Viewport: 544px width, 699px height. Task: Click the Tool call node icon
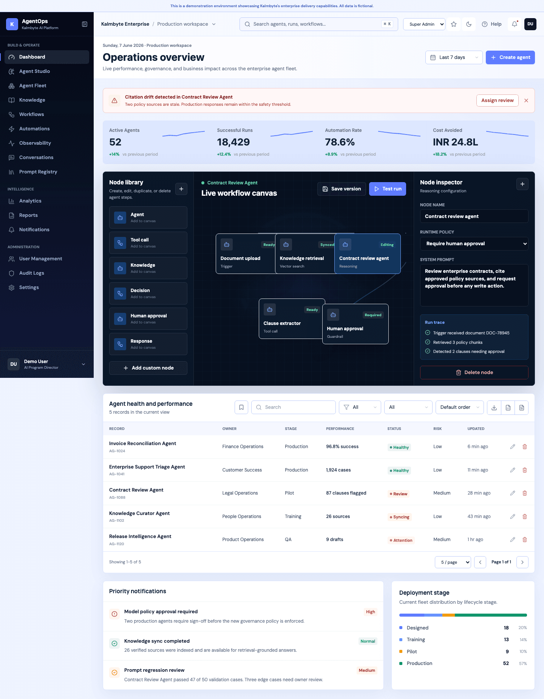pos(120,243)
